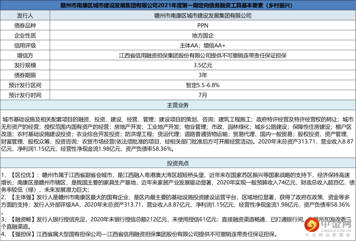This screenshot has width=356, height=241.
Task: Click the PPN value cell
Action: 203,25
